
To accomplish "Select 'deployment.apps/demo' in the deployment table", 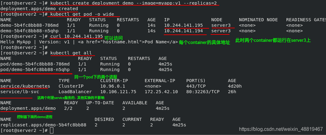I will coord(28,108).
